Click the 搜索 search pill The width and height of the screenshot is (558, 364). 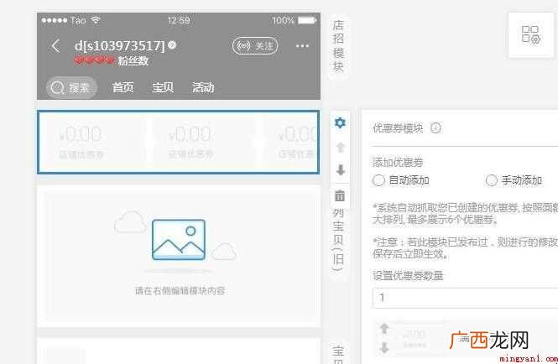[x=71, y=87]
